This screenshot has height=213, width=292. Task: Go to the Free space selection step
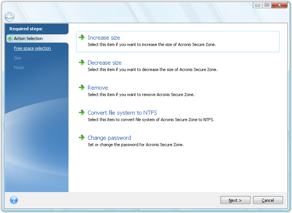pos(33,48)
